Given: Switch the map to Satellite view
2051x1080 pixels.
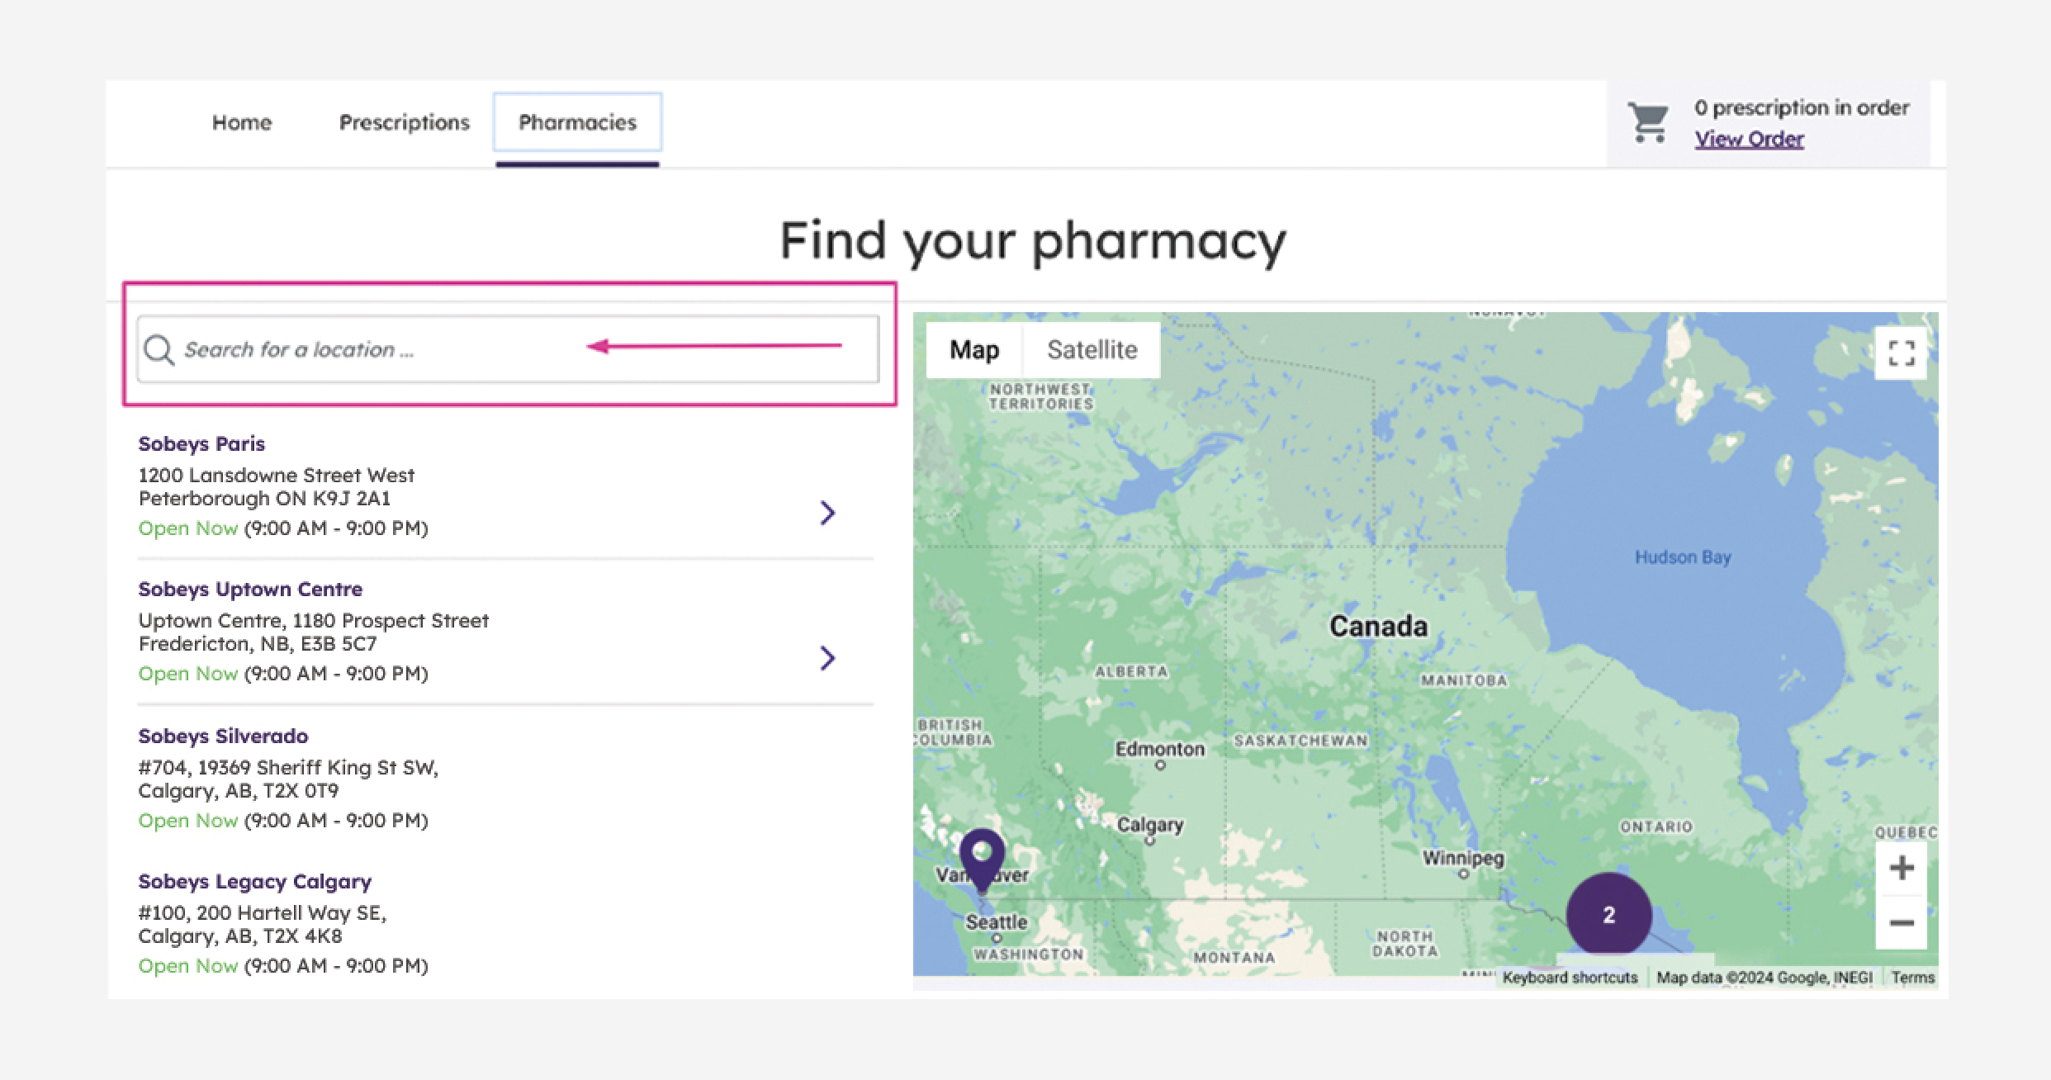Looking at the screenshot, I should click(1092, 349).
